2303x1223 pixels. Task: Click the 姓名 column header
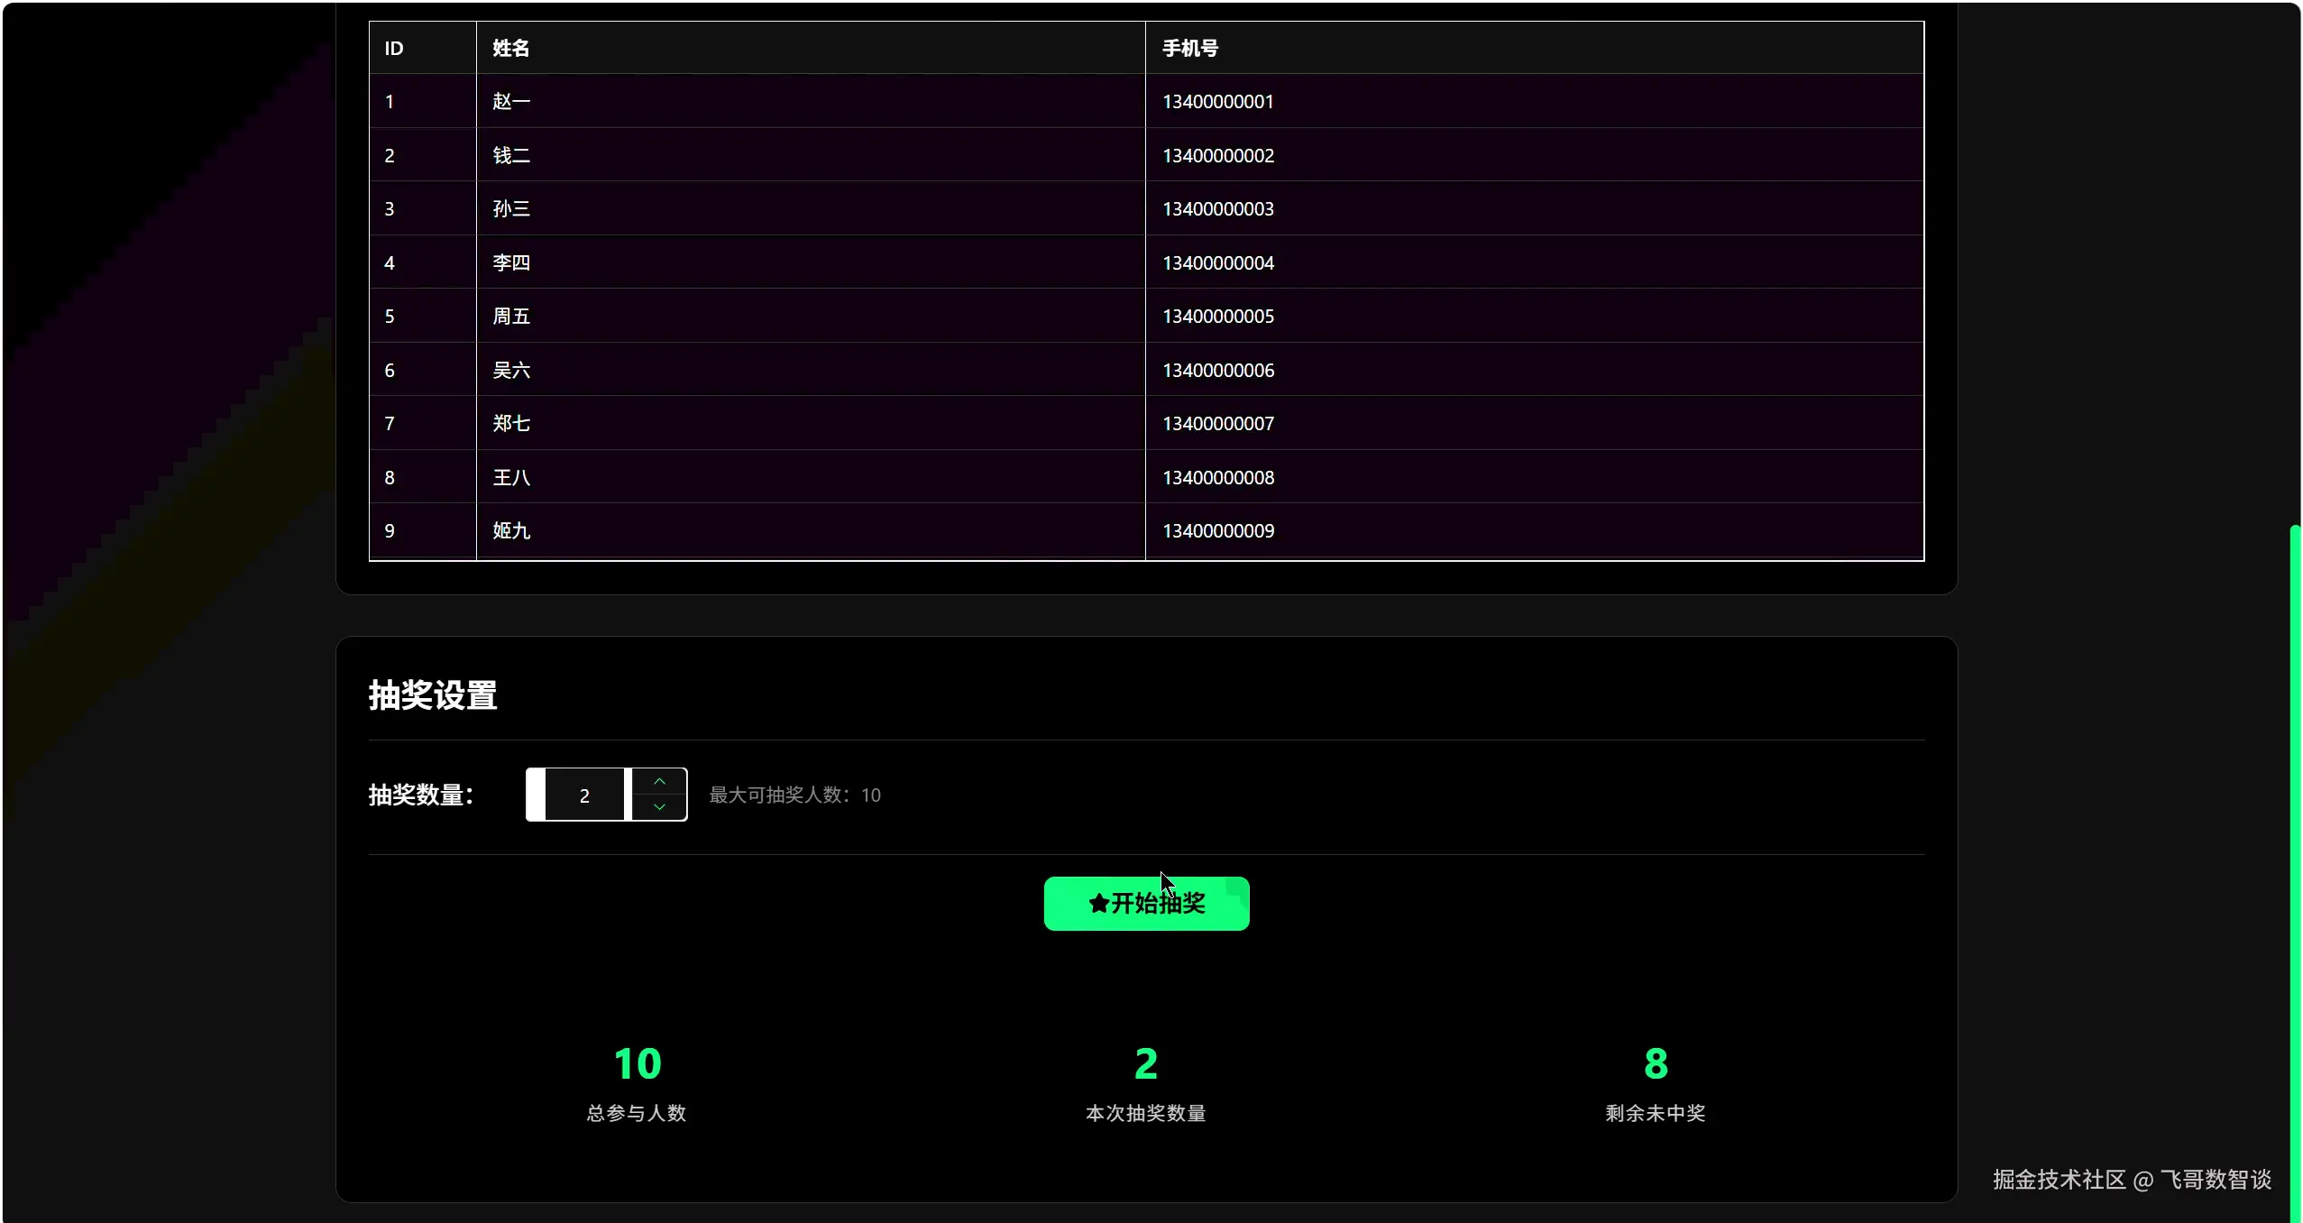511,49
